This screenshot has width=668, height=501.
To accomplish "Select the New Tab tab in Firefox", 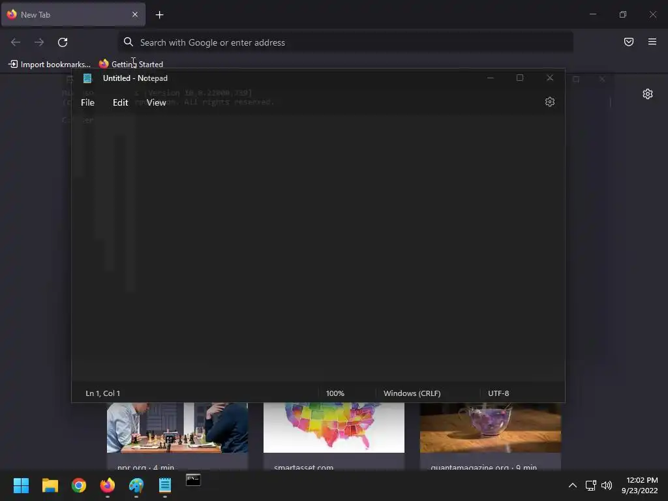I will 73,14.
